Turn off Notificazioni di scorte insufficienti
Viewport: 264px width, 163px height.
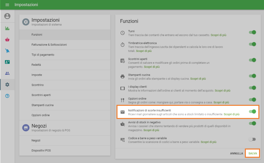(x=252, y=112)
